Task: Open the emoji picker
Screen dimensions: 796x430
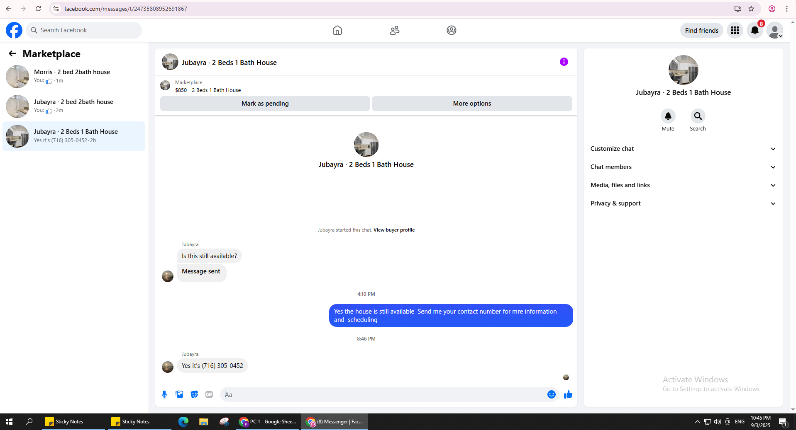Action: click(x=552, y=394)
